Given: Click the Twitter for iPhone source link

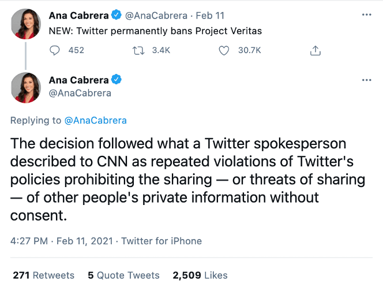Looking at the screenshot, I should pyautogui.click(x=162, y=241).
